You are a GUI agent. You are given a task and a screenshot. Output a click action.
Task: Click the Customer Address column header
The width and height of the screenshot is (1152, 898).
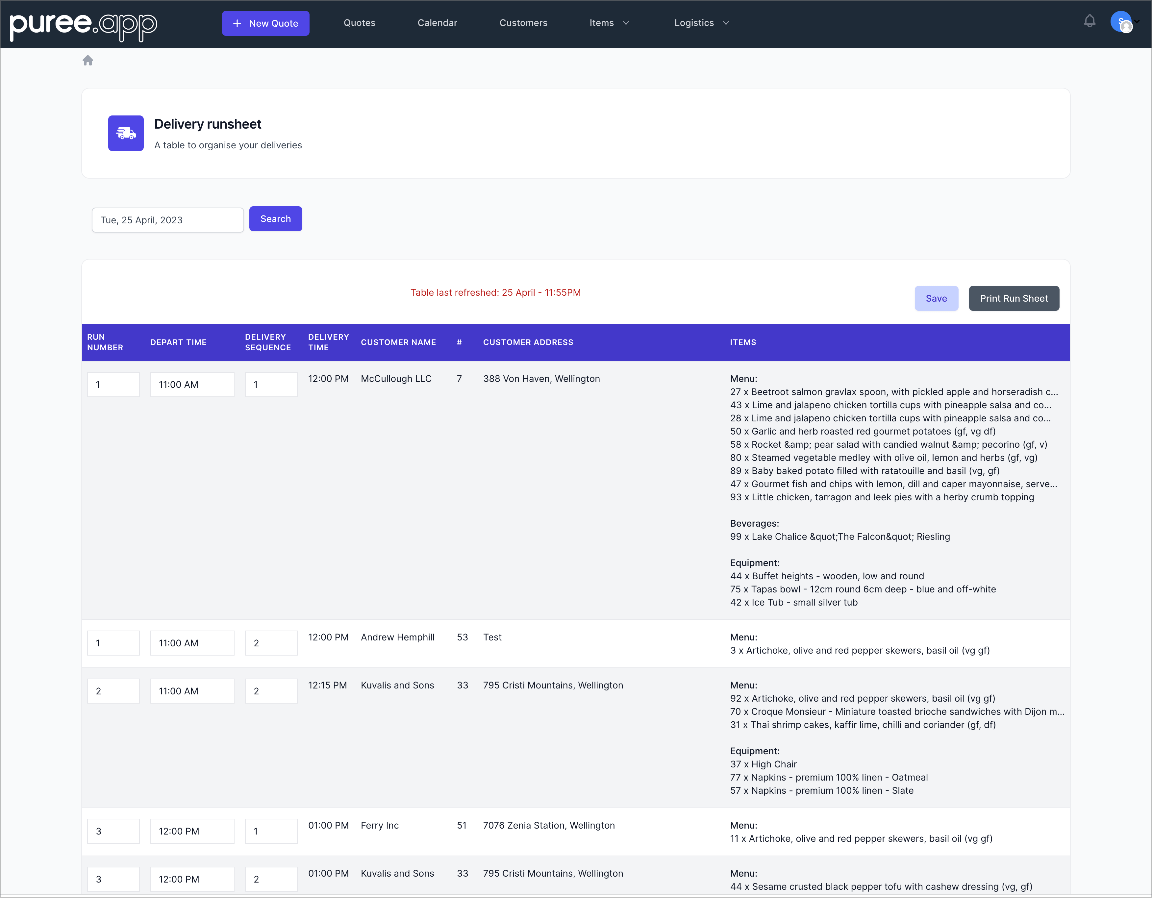click(528, 342)
